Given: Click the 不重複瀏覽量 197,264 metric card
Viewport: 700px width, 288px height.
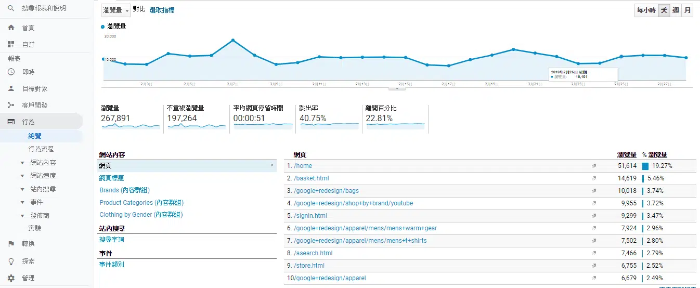Looking at the screenshot, I should 196,118.
